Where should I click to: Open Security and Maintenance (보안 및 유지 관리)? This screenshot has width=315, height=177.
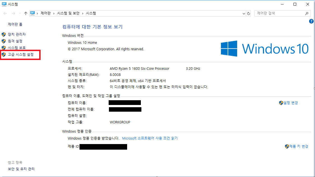tap(21, 169)
